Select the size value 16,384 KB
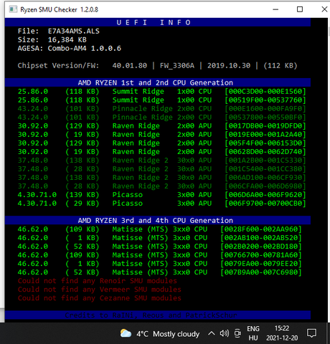 click(67, 39)
